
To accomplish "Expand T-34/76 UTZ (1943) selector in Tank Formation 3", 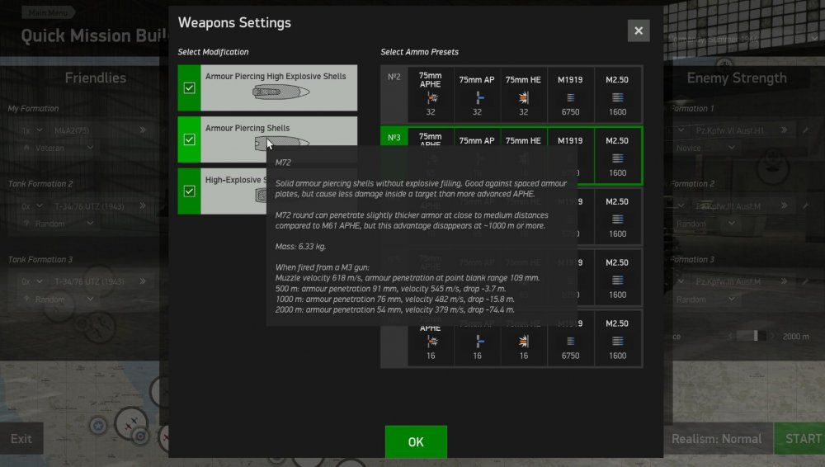I will [143, 281].
